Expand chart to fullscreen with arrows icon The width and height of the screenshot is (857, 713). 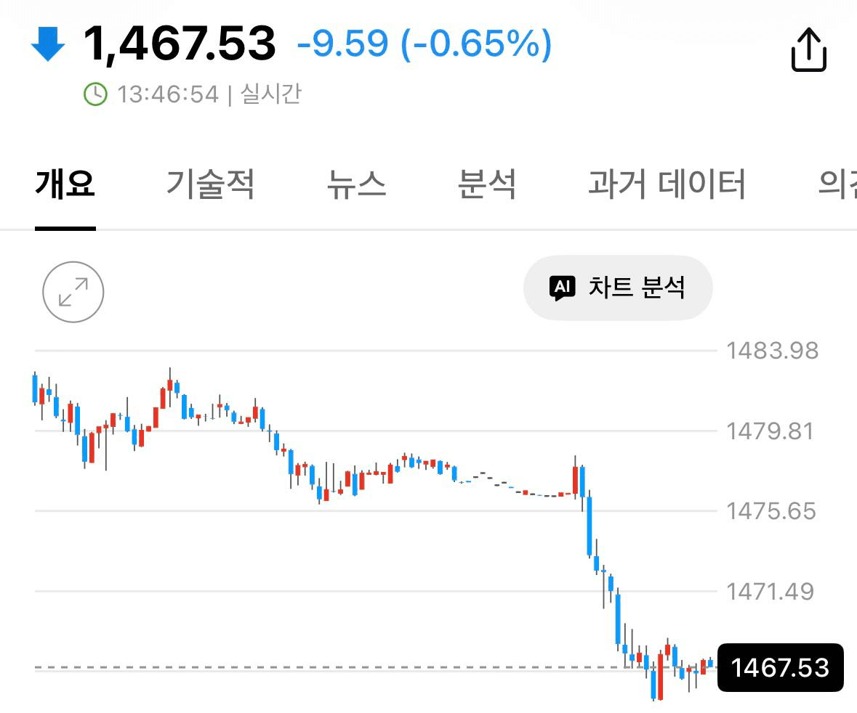pyautogui.click(x=73, y=292)
